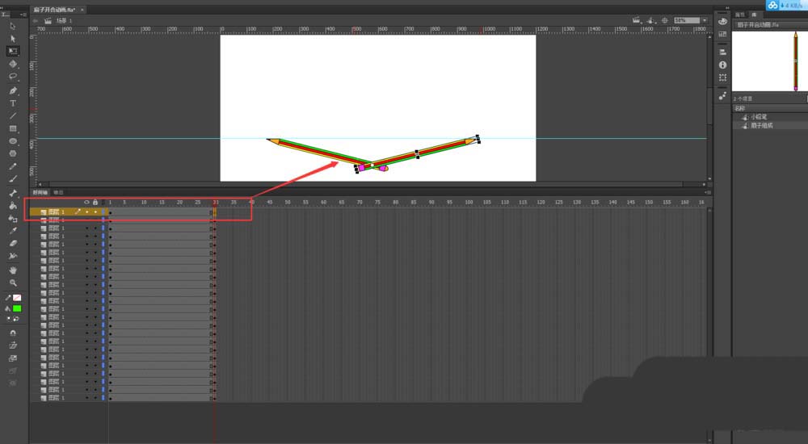Image resolution: width=808 pixels, height=444 pixels.
Task: Select the Bone tool
Action: click(x=13, y=193)
